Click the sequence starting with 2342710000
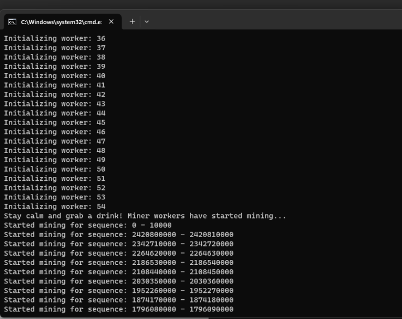Screen dimensions: 402x319 (118, 244)
